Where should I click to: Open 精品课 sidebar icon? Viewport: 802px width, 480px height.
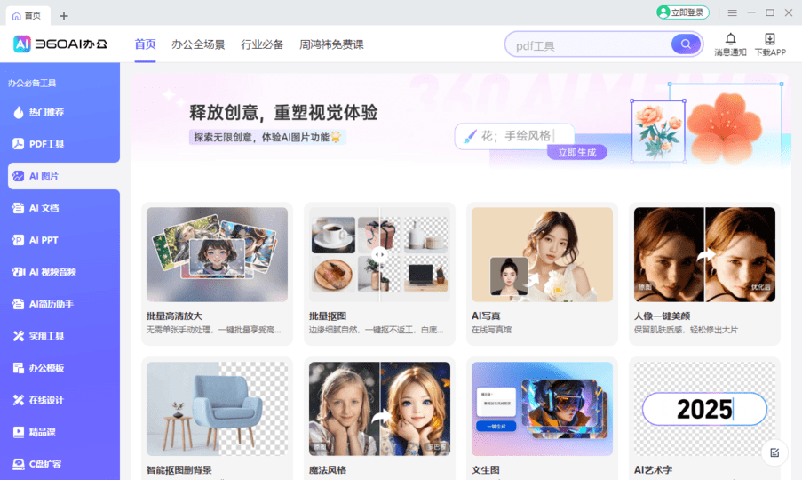click(x=19, y=432)
